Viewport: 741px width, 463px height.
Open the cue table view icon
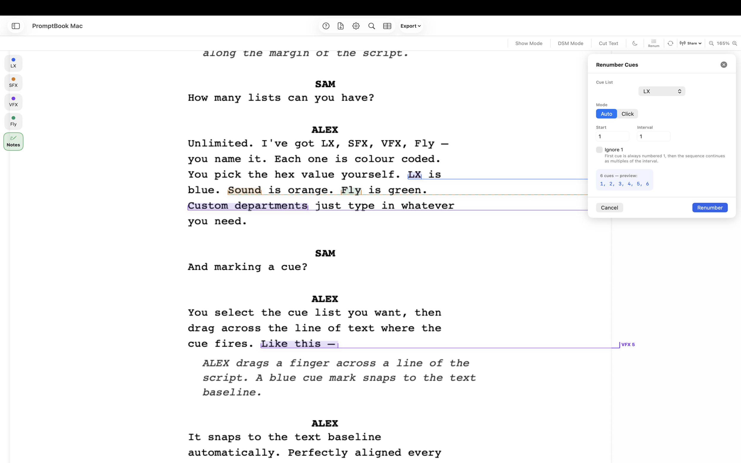[x=387, y=26]
